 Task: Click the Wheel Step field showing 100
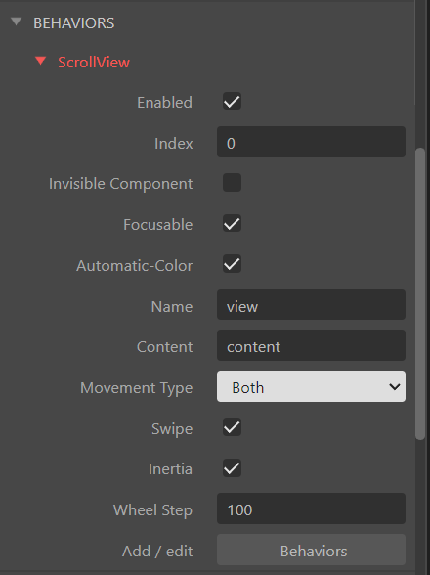311,509
